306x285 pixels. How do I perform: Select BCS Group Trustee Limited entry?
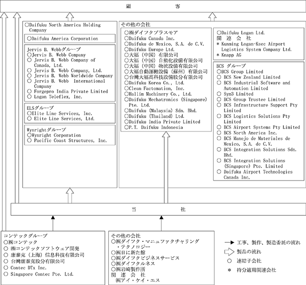click(251, 100)
